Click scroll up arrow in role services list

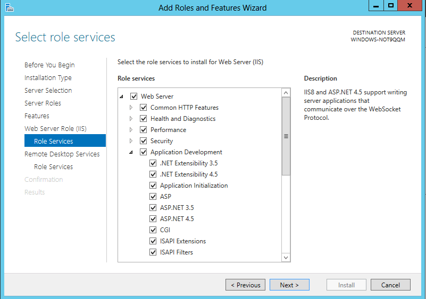[286, 93]
